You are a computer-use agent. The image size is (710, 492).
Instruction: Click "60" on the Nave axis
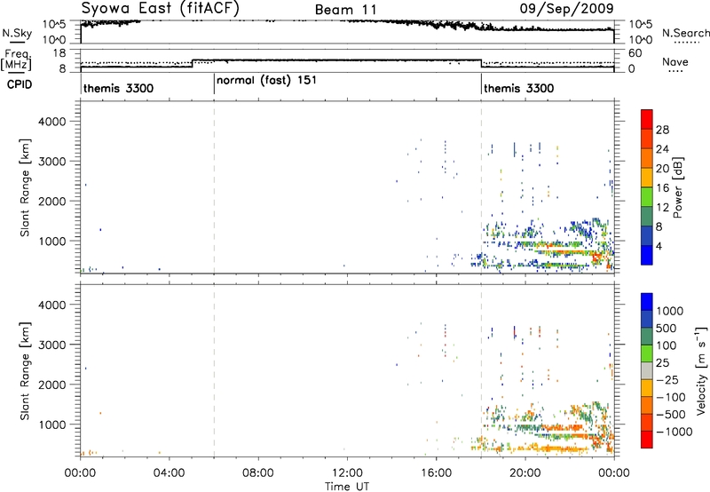point(635,53)
